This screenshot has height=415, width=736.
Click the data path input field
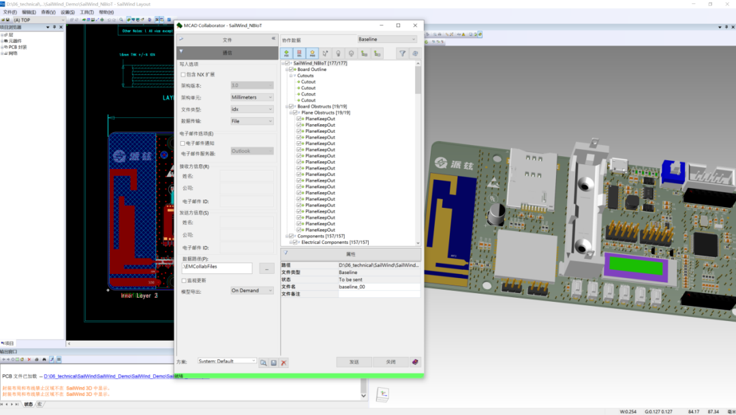coord(217,268)
